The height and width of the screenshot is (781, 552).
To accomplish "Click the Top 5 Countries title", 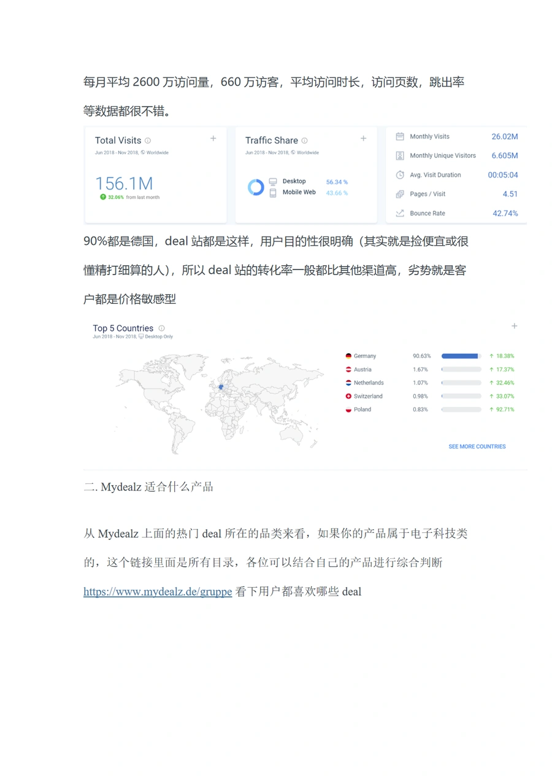I will coord(123,328).
